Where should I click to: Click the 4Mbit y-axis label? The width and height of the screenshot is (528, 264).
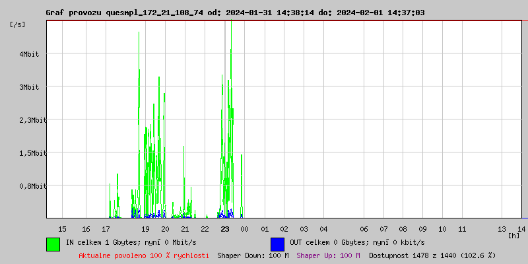pyautogui.click(x=29, y=54)
